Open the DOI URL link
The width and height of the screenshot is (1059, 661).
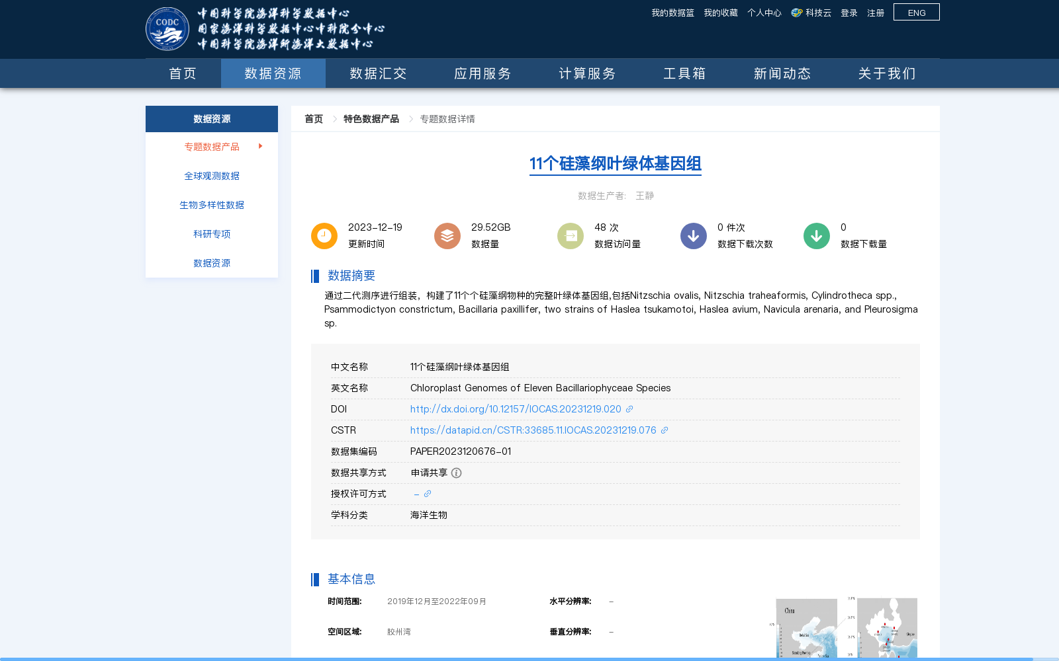516,409
